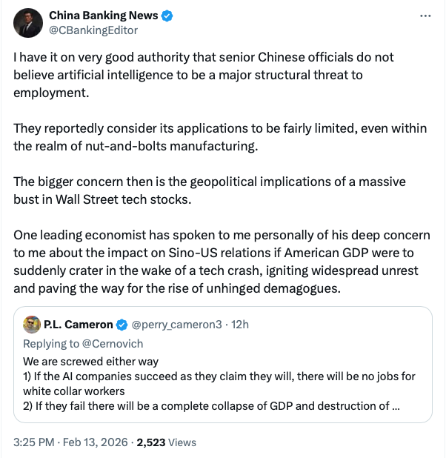Click the verified badge next to P.L. Cameron
Image resolution: width=446 pixels, height=458 pixels.
coord(122,325)
